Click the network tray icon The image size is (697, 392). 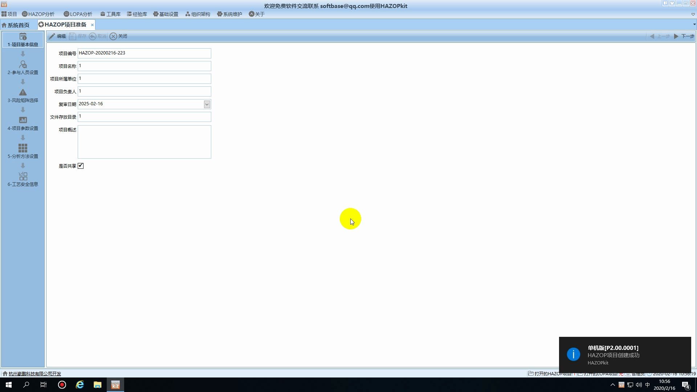[630, 385]
